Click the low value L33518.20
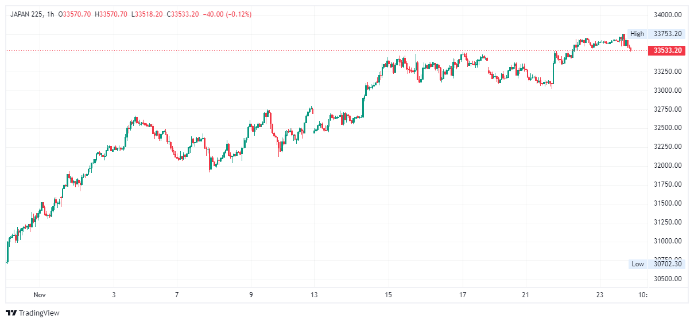694x323 pixels. click(x=147, y=14)
